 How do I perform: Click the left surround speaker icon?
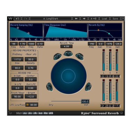point(50,87)
